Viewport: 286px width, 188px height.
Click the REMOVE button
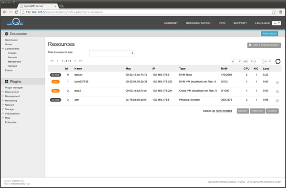pyautogui.click(x=272, y=111)
